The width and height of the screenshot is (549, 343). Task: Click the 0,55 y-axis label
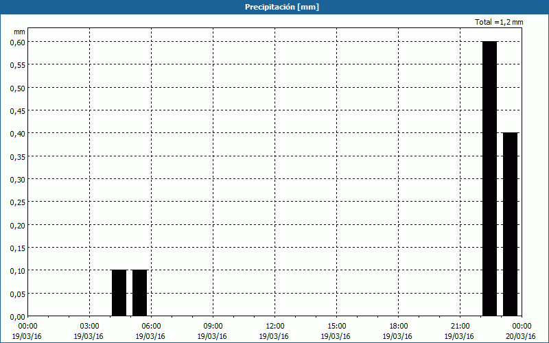pos(18,64)
